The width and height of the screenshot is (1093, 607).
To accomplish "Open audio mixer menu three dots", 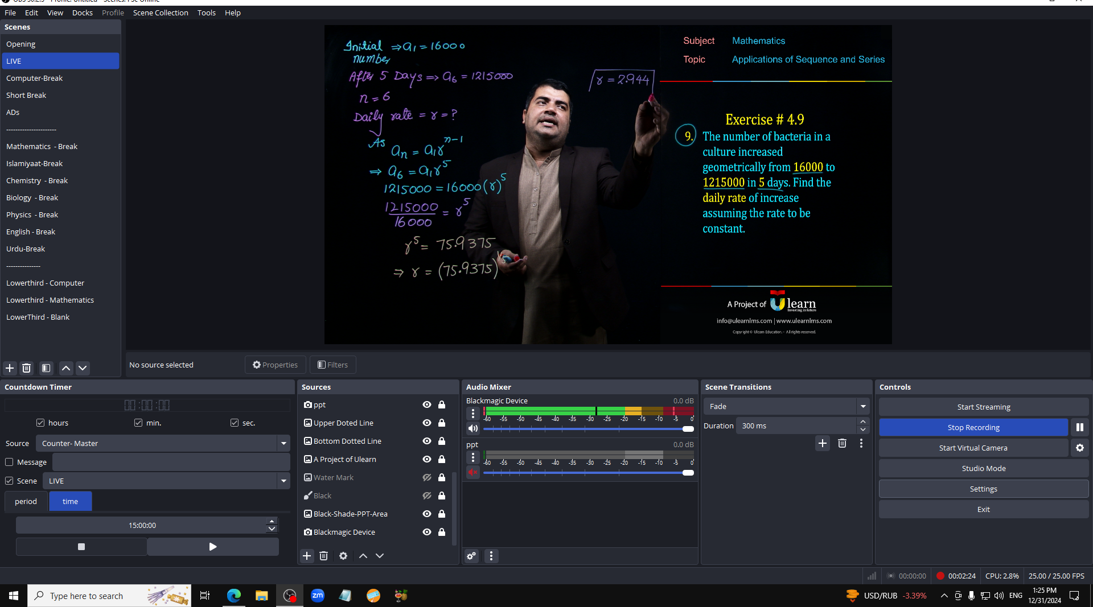I will (x=491, y=556).
